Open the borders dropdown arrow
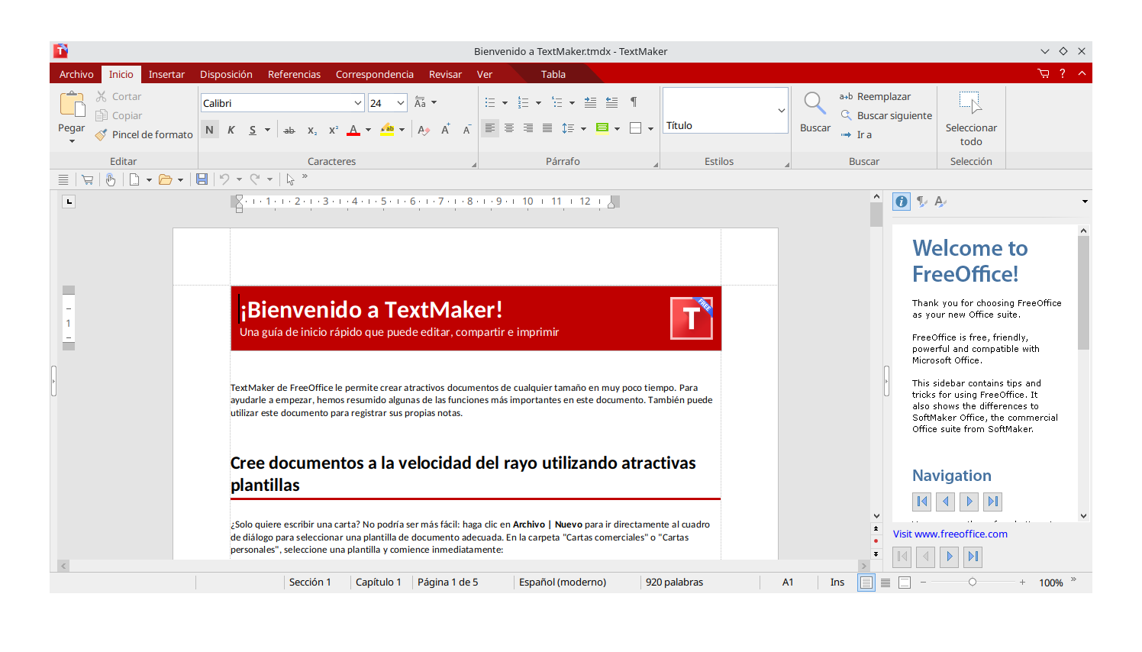This screenshot has height=652, width=1142. pyautogui.click(x=650, y=128)
